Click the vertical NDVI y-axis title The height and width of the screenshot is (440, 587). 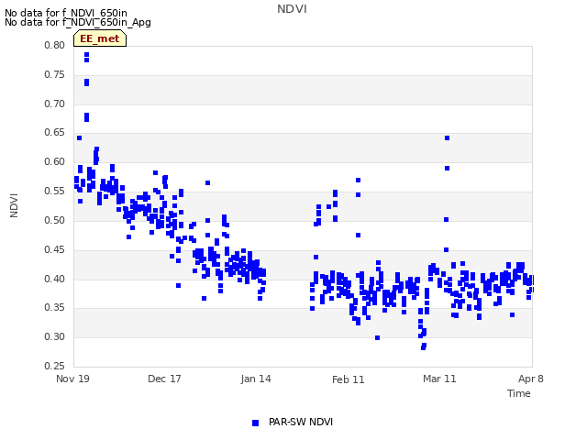coord(15,205)
